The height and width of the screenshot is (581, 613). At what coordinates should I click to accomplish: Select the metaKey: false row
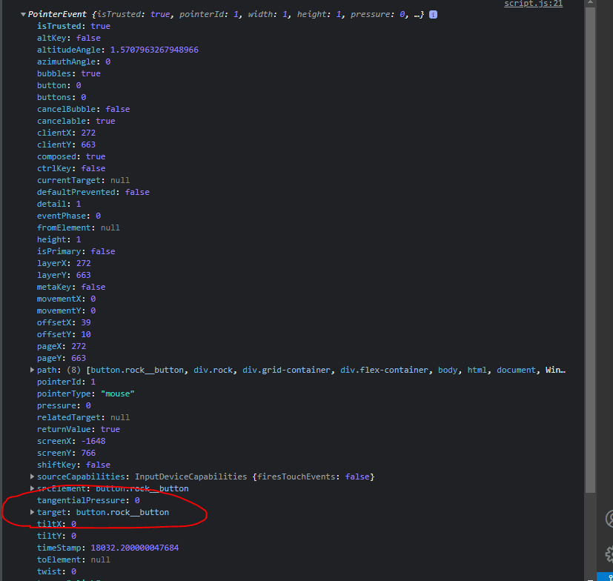tap(71, 287)
